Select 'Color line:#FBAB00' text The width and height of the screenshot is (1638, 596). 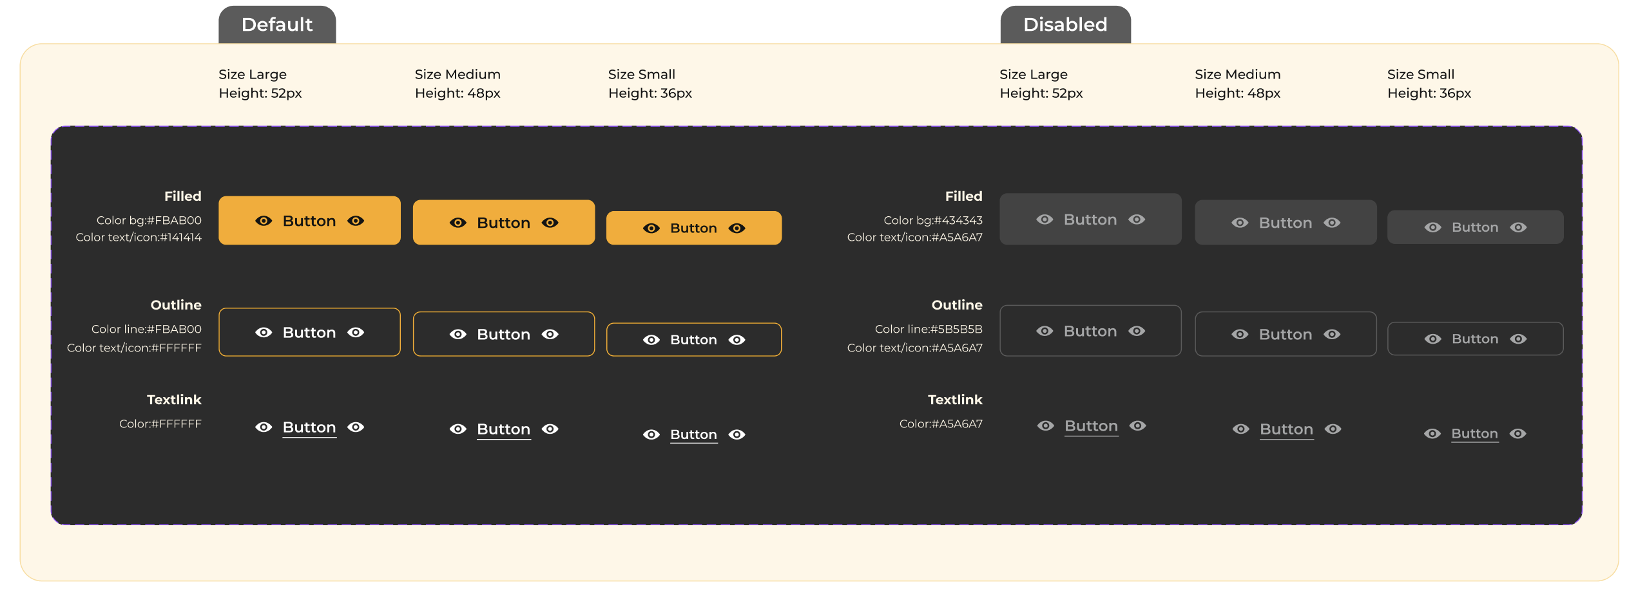146,329
